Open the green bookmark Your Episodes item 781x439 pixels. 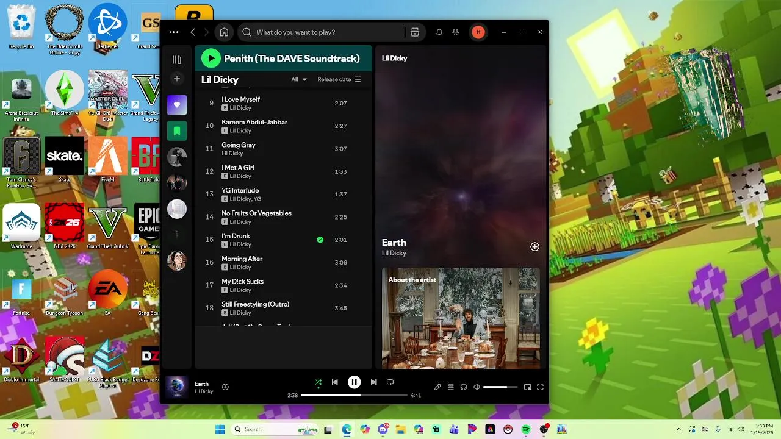pyautogui.click(x=177, y=131)
